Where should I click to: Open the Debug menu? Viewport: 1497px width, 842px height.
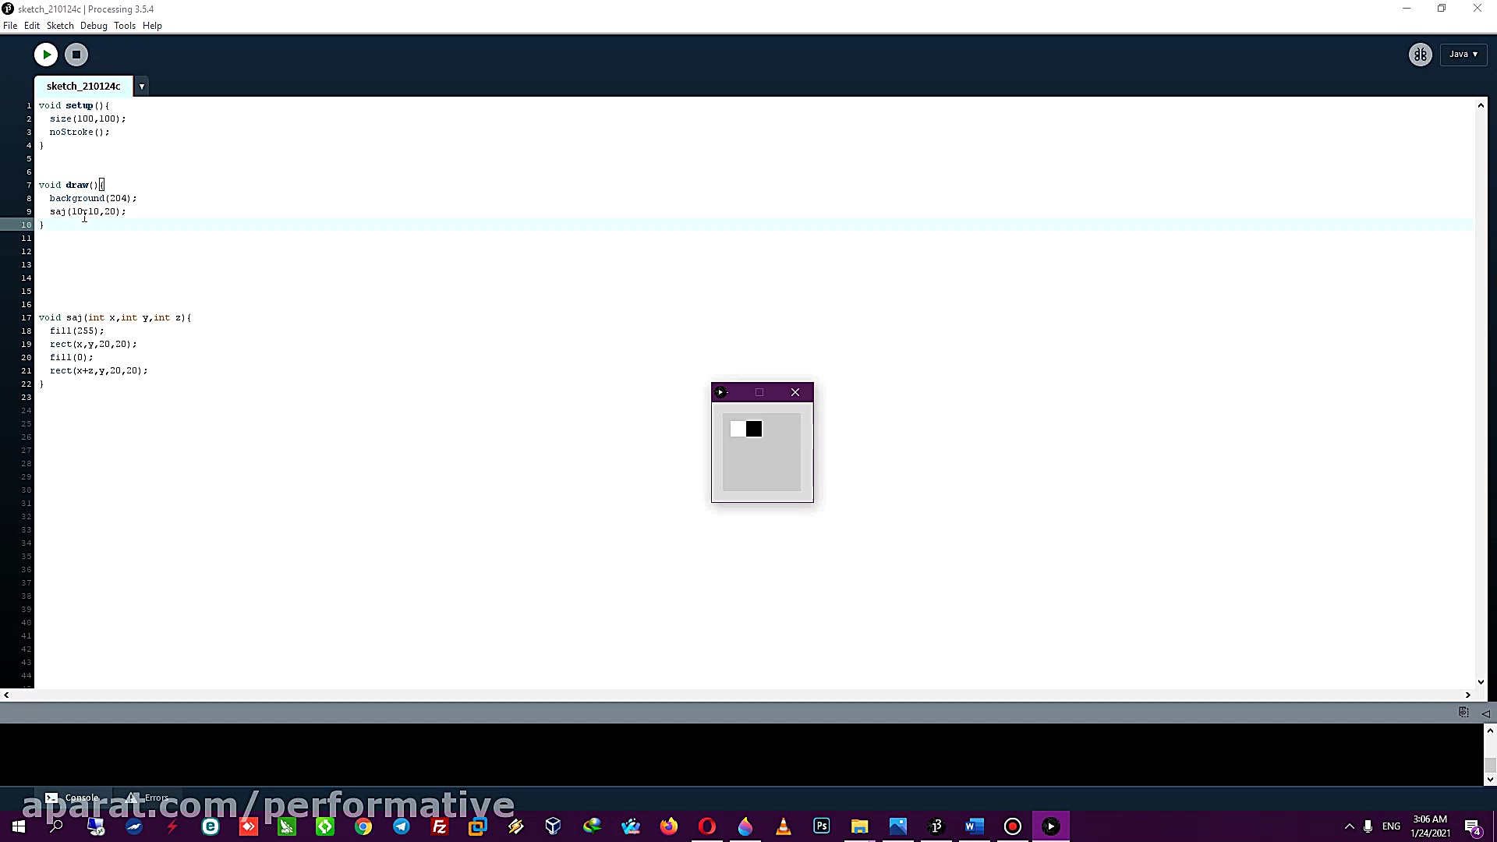(94, 26)
